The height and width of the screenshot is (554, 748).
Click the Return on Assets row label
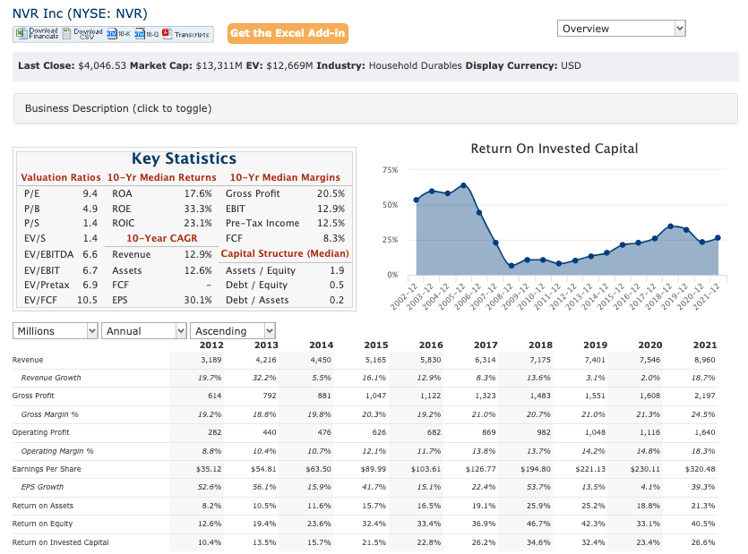pos(43,506)
